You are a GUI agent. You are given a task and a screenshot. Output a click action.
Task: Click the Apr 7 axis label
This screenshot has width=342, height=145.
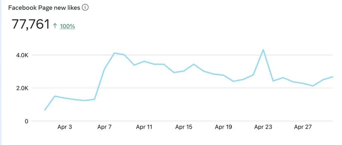coord(104,127)
